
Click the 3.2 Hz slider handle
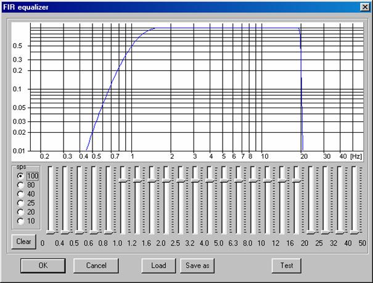pyautogui.click(x=195, y=180)
